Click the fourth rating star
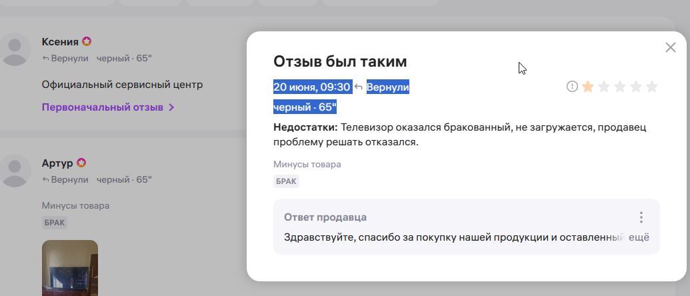This screenshot has width=690, height=296. (x=636, y=87)
